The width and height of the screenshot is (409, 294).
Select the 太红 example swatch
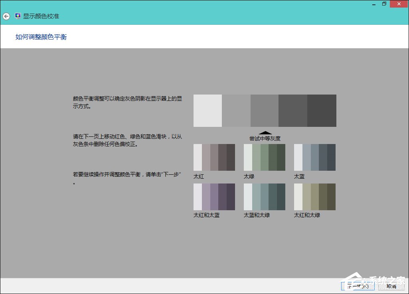click(214, 157)
